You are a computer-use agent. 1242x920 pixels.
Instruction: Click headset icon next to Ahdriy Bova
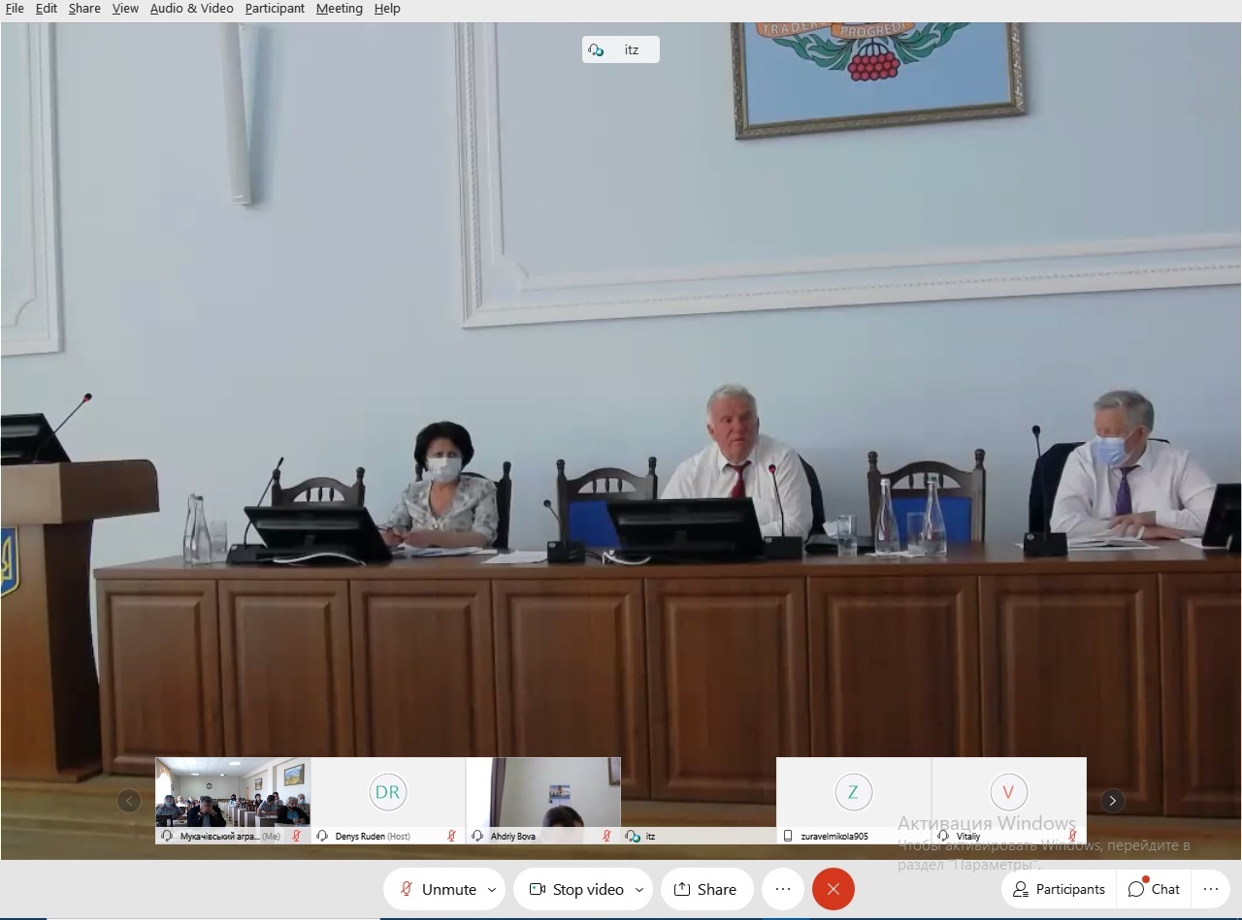coord(477,836)
